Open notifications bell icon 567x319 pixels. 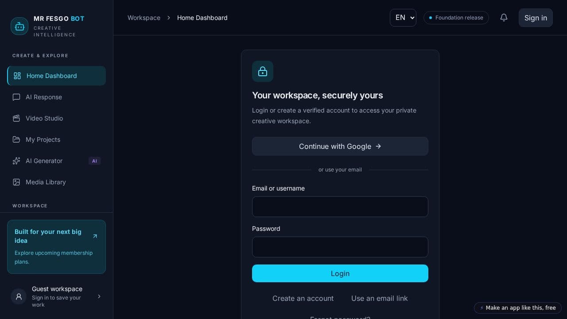coord(504,17)
